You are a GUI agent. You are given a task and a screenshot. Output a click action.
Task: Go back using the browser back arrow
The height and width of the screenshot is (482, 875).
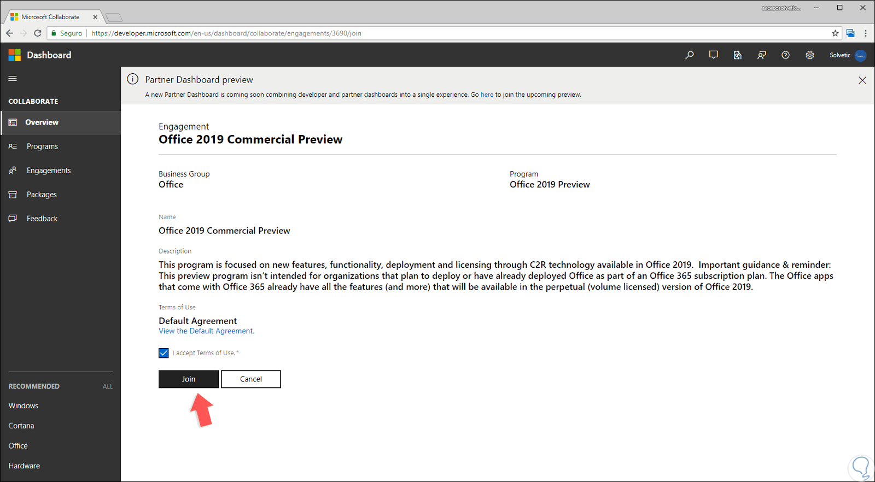coord(10,33)
